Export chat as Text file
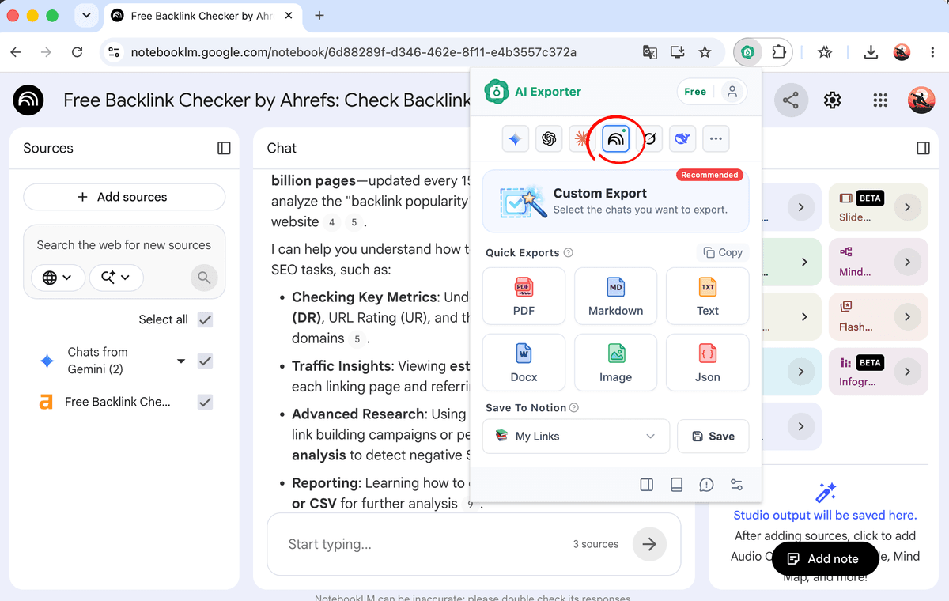 click(707, 296)
